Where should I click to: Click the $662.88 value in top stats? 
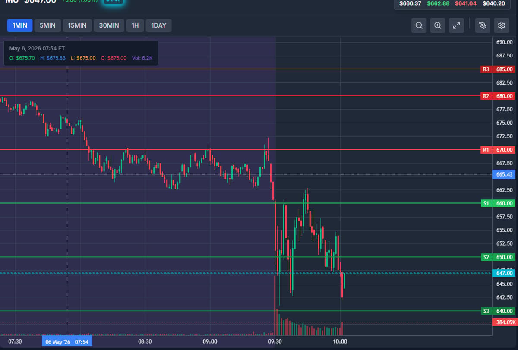[438, 3]
